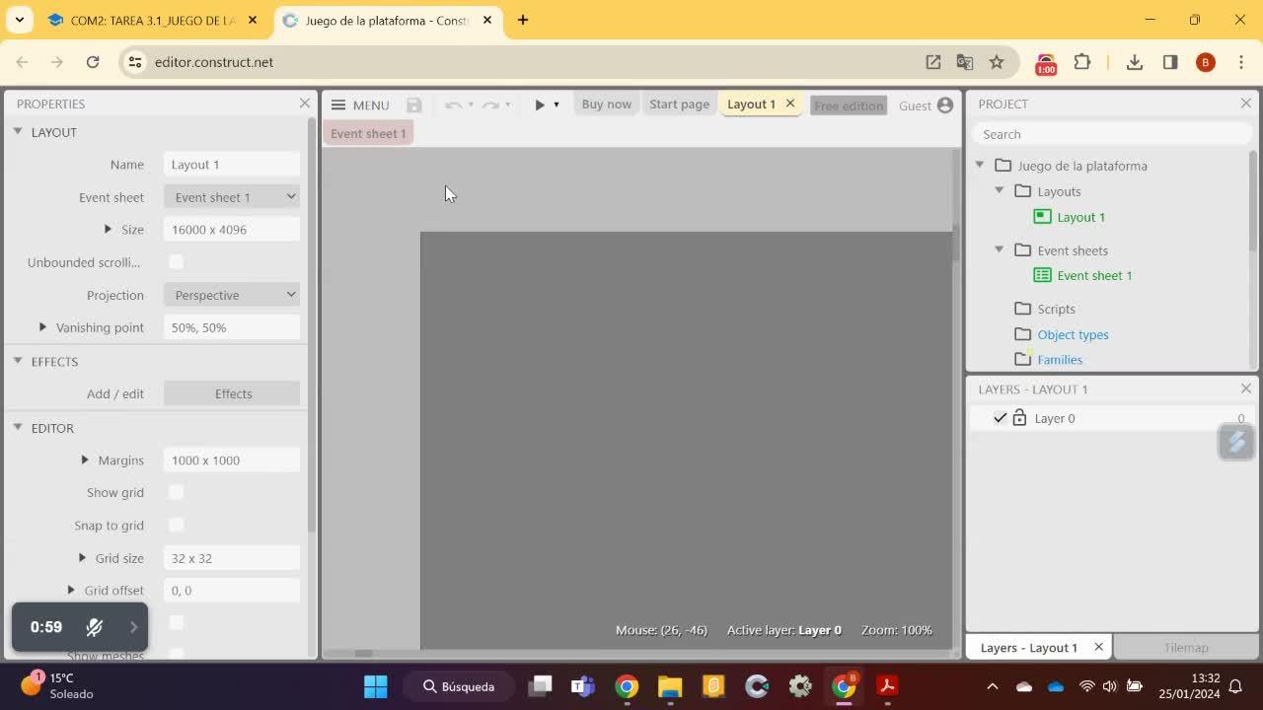Close the Layout 1 editor tab
1263x710 pixels.
click(790, 104)
